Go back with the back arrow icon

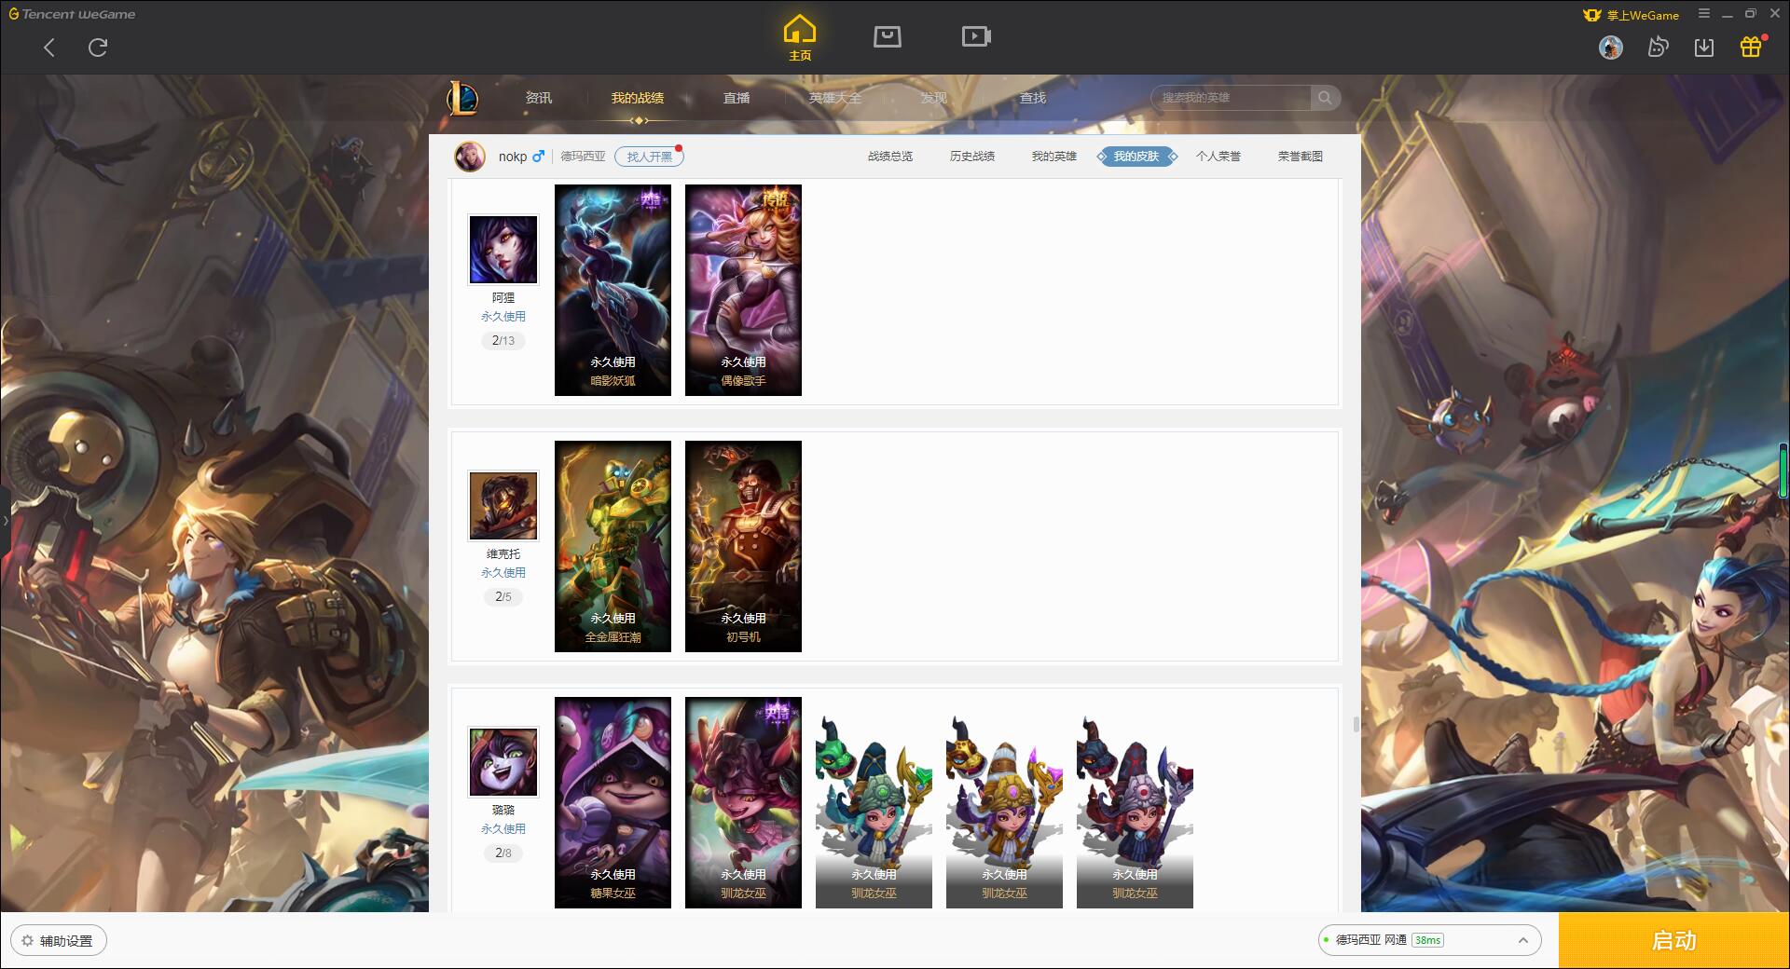(x=49, y=48)
